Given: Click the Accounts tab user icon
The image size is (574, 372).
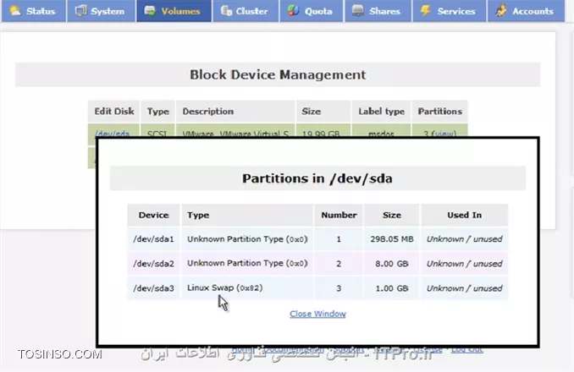Looking at the screenshot, I should (501, 11).
